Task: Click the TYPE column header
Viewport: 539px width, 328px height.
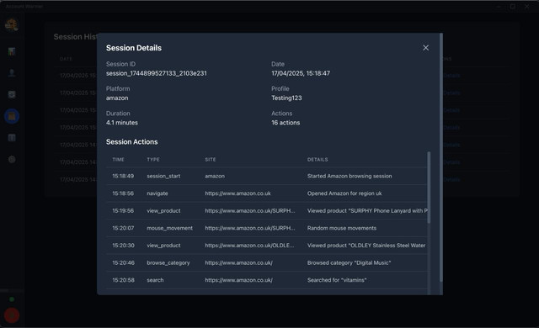Action: coord(153,160)
